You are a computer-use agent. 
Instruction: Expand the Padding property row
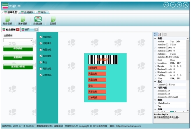point(155,75)
